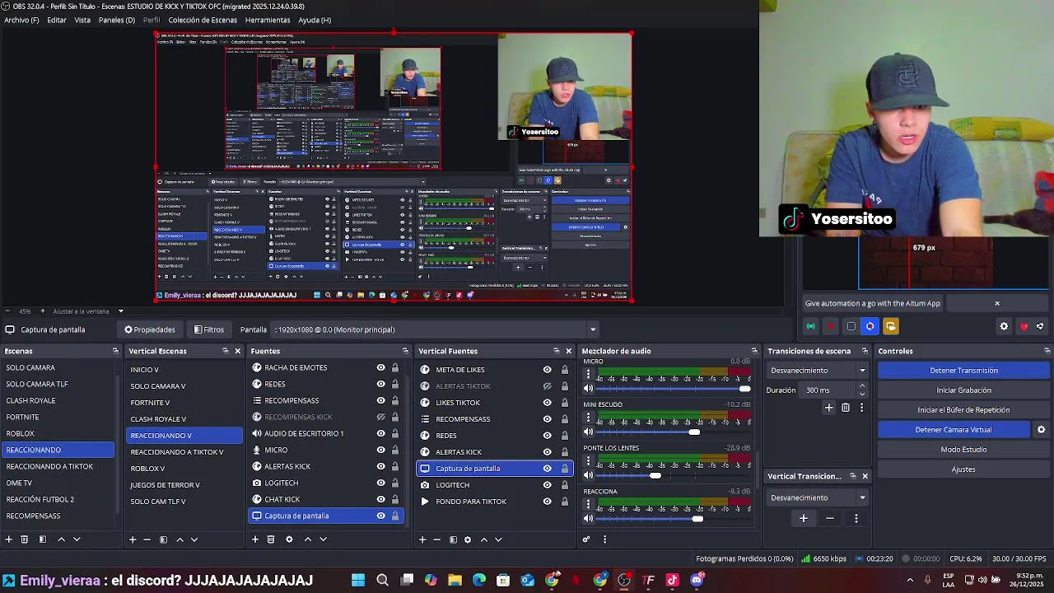1054x593 pixels.
Task: Click the green streaming icon in Aitum toolbar
Action: click(x=811, y=327)
